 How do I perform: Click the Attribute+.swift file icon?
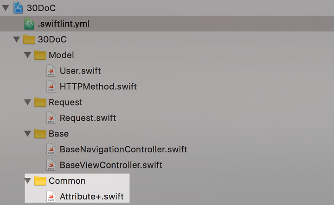pos(51,197)
